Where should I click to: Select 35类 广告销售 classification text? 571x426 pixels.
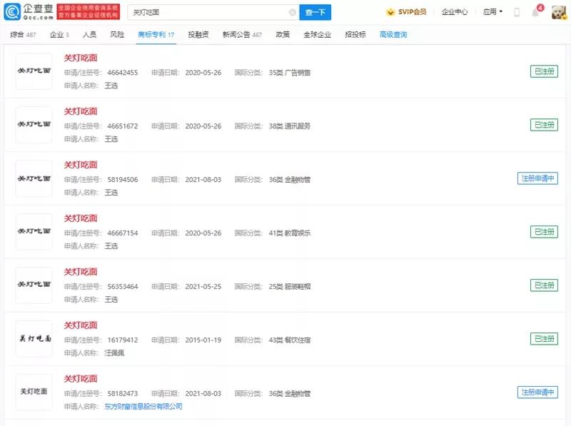[x=290, y=73]
